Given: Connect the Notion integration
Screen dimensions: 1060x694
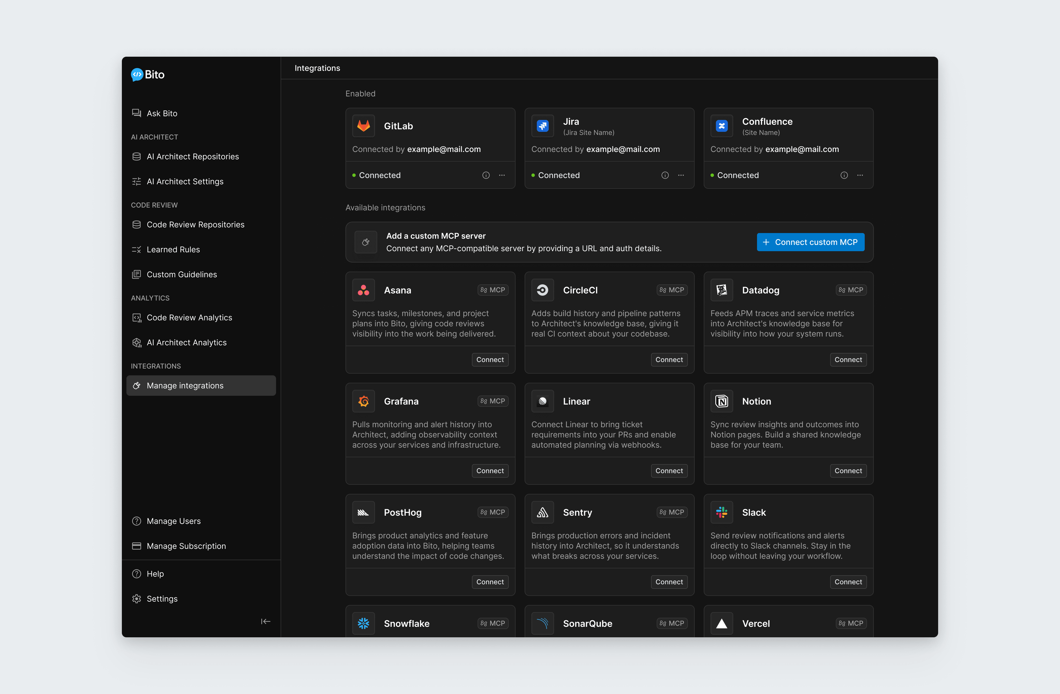Looking at the screenshot, I should click(848, 471).
